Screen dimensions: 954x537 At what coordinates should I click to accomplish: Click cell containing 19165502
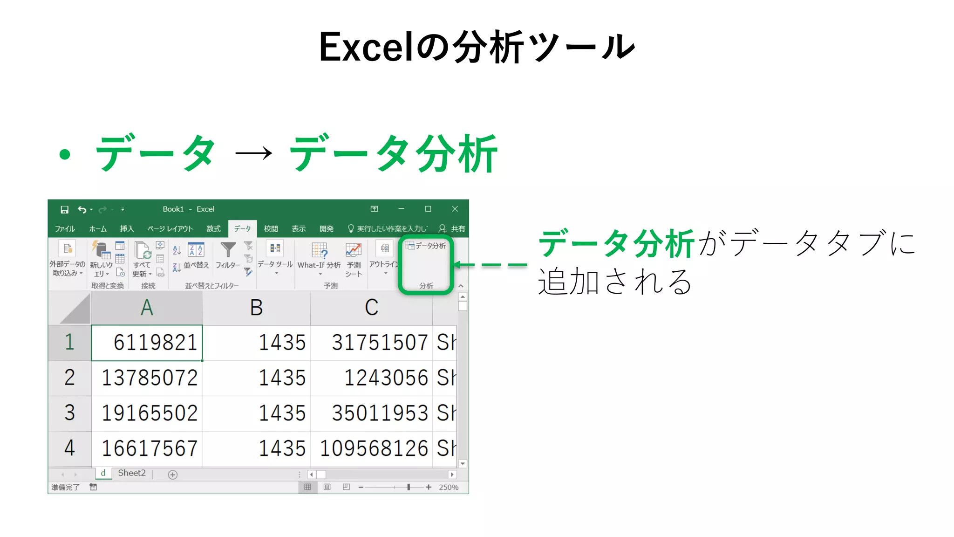[x=147, y=413]
